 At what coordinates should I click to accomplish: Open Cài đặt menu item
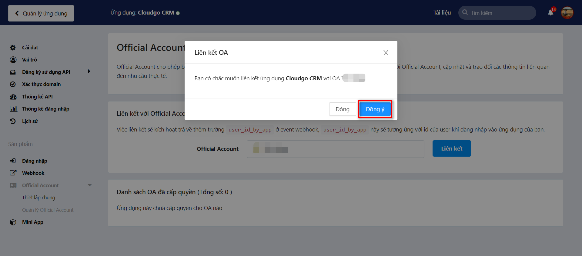[x=30, y=48]
